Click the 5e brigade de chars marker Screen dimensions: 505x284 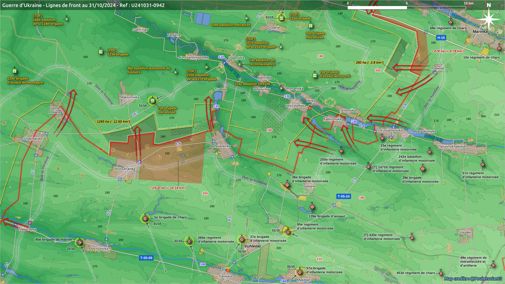click(x=145, y=219)
